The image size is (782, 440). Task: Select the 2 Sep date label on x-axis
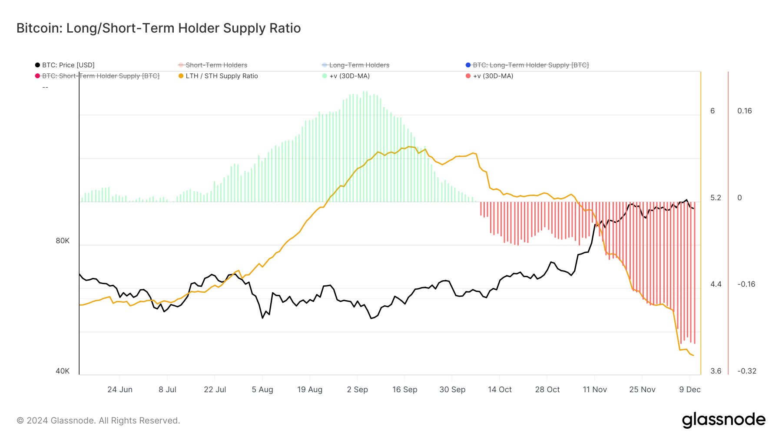[357, 390]
